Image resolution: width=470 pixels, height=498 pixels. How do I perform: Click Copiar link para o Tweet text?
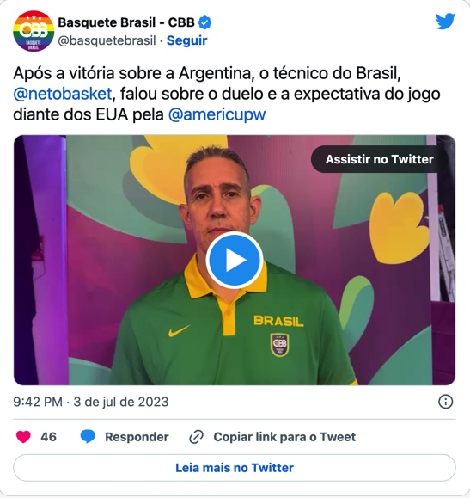point(284,437)
